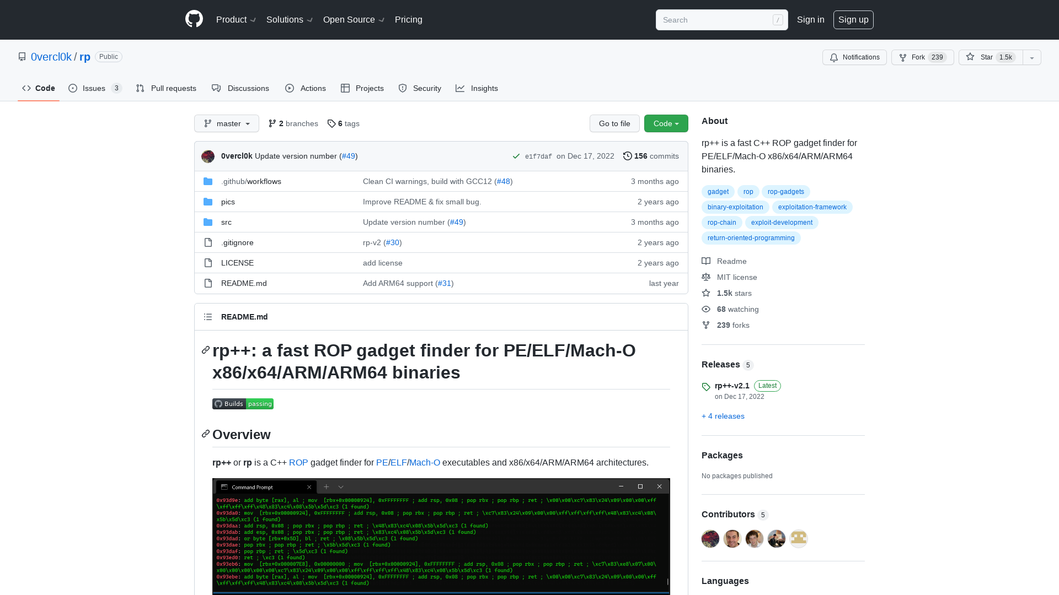Screen dimensions: 1059x595
Task: Open the first contributor avatar
Action: (710, 538)
